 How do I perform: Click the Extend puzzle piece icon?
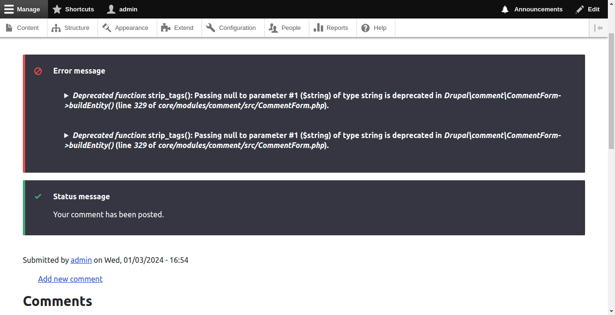[165, 28]
